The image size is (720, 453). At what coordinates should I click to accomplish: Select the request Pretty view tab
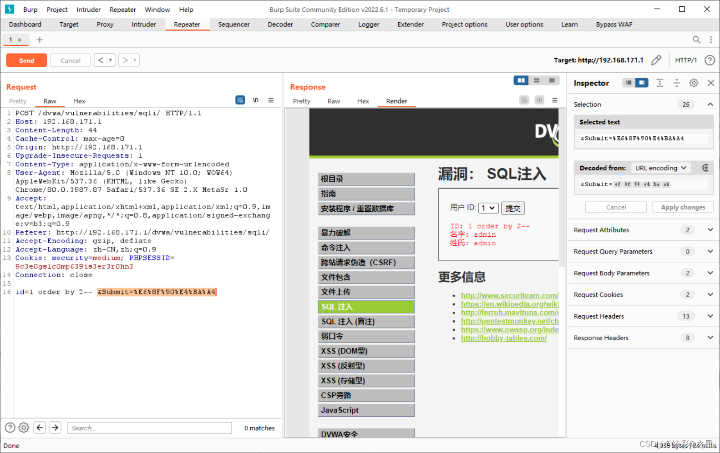(18, 101)
